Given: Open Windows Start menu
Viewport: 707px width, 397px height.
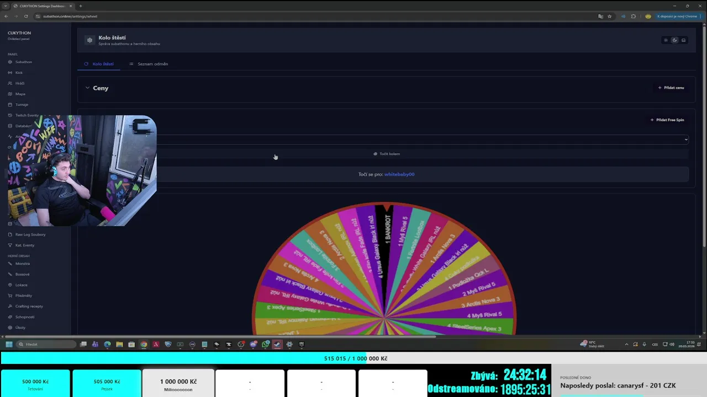Looking at the screenshot, I should 9,344.
